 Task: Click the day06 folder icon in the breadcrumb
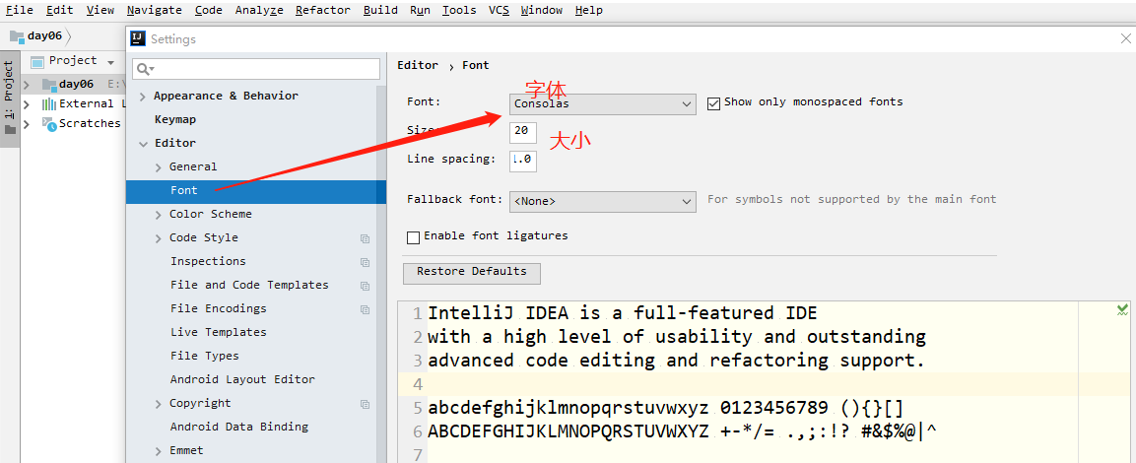(17, 36)
